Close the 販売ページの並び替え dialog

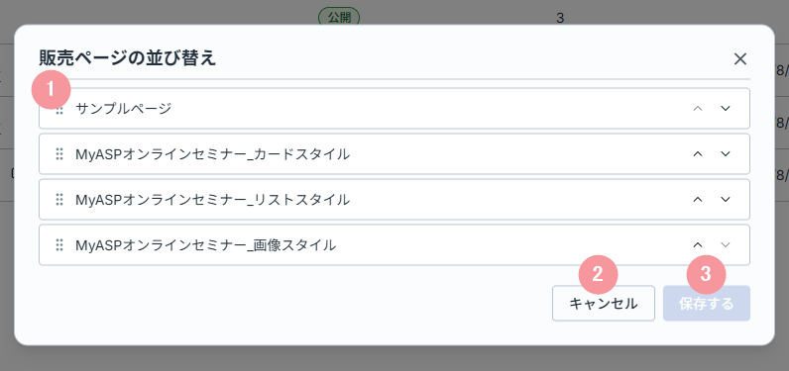coord(739,59)
